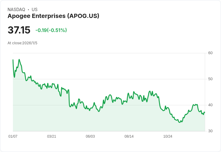Click the 50 y-axis label

[x=210, y=79]
